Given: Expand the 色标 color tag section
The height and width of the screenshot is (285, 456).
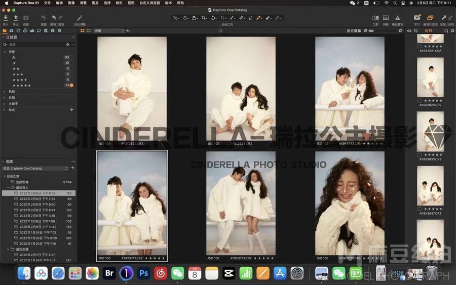Looking at the screenshot, I should pos(4,92).
